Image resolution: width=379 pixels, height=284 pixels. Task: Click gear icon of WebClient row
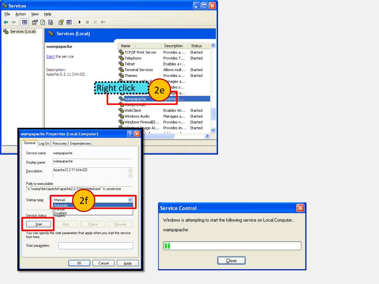point(121,110)
